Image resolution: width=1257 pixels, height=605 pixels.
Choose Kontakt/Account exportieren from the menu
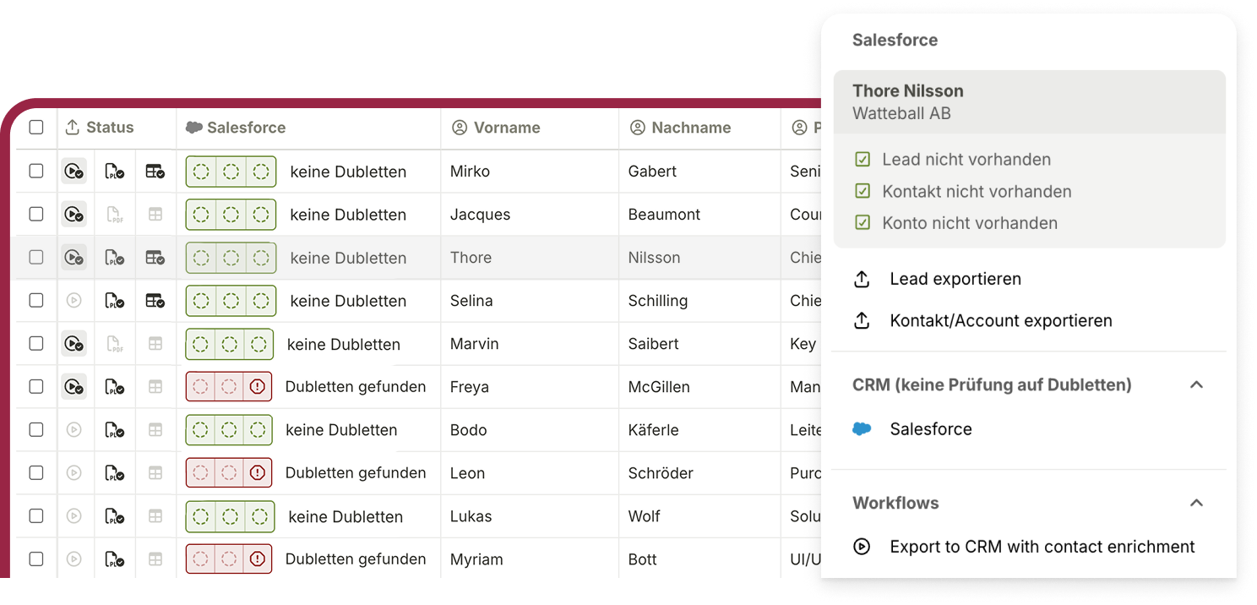coord(1000,321)
